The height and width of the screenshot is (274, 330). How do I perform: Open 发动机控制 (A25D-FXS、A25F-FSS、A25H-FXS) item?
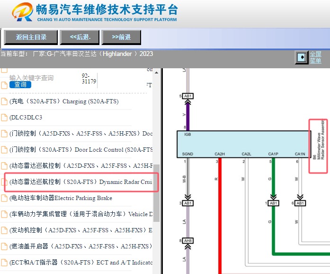click(x=81, y=230)
